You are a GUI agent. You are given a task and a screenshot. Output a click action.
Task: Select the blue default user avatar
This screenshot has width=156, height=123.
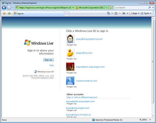click(70, 81)
